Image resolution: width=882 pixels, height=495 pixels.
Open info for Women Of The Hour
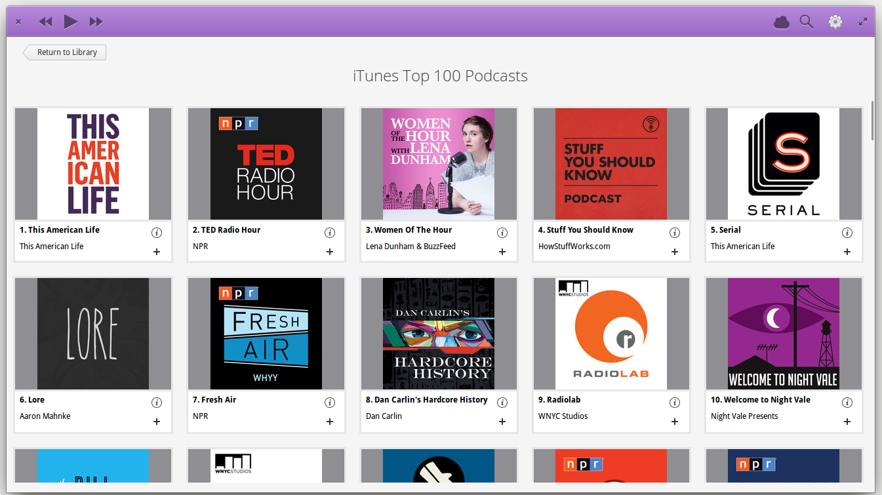click(502, 232)
